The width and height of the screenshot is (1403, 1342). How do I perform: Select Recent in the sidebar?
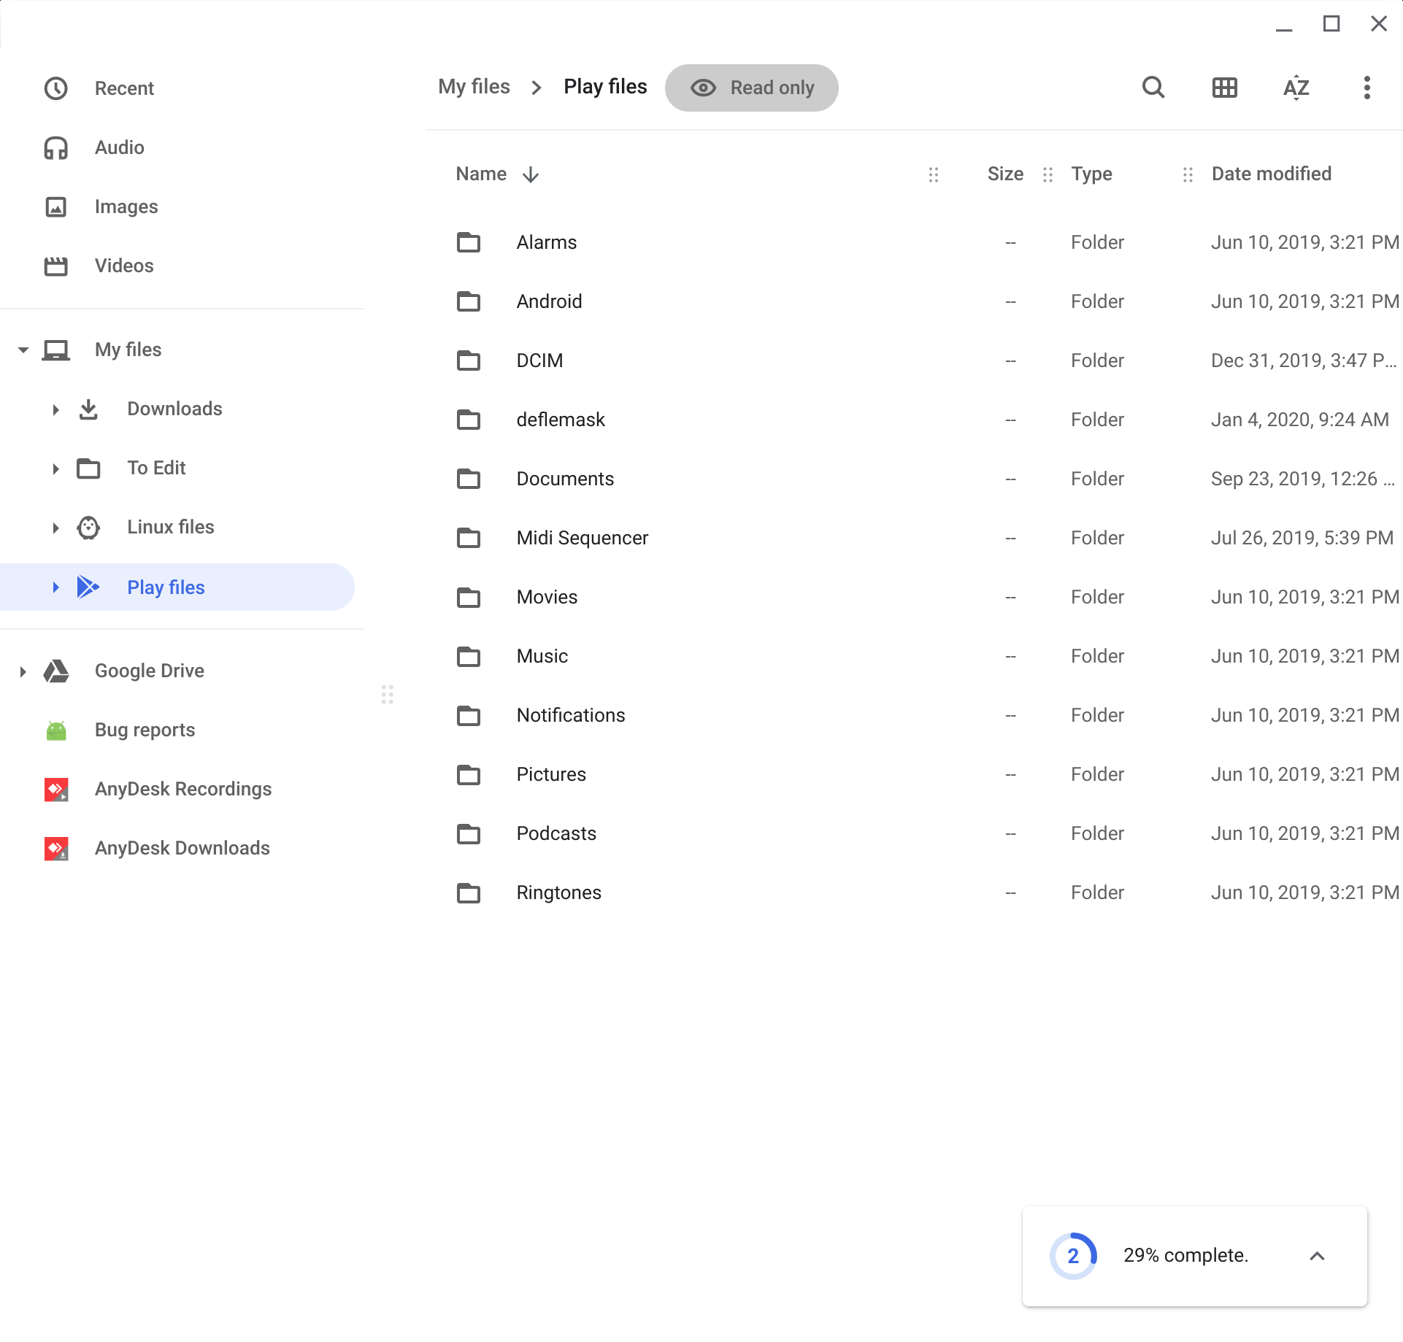pos(124,88)
